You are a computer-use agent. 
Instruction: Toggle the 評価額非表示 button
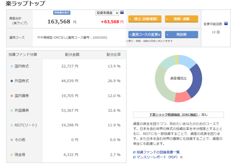point(62,13)
